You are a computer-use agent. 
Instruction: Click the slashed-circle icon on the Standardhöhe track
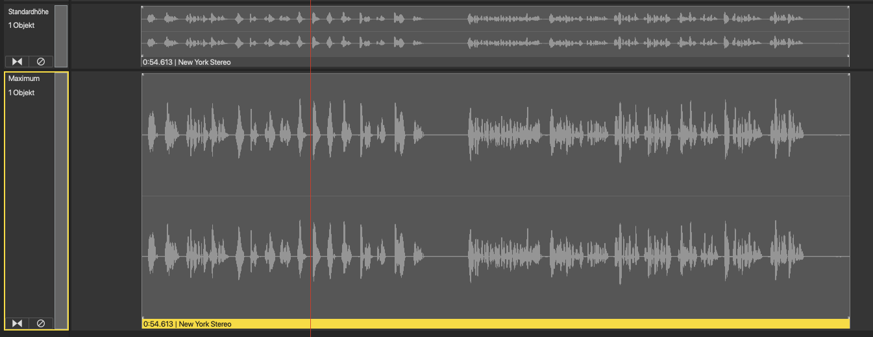coord(41,62)
